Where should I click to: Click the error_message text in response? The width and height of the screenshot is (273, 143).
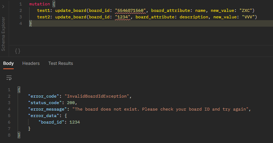coord(160,109)
